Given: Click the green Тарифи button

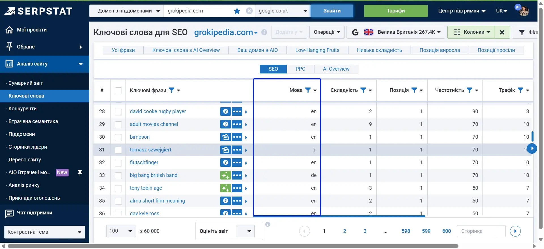Looking at the screenshot, I should pos(396,11).
